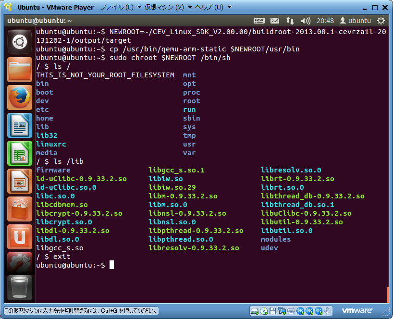Open LibreOffice Calc spreadsheet icon

(x=20, y=153)
